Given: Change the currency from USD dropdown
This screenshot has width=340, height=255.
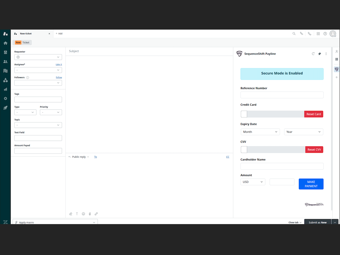Looking at the screenshot, I should click(253, 182).
